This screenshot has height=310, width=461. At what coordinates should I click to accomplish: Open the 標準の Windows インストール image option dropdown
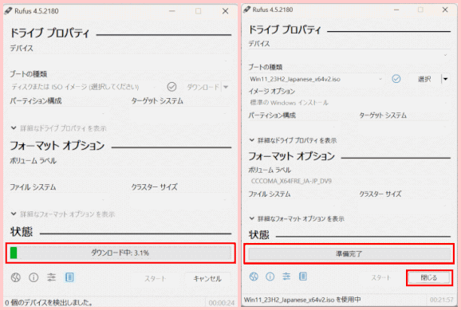tap(349, 103)
